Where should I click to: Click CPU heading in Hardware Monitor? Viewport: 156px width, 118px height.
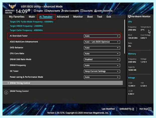coord(130,22)
